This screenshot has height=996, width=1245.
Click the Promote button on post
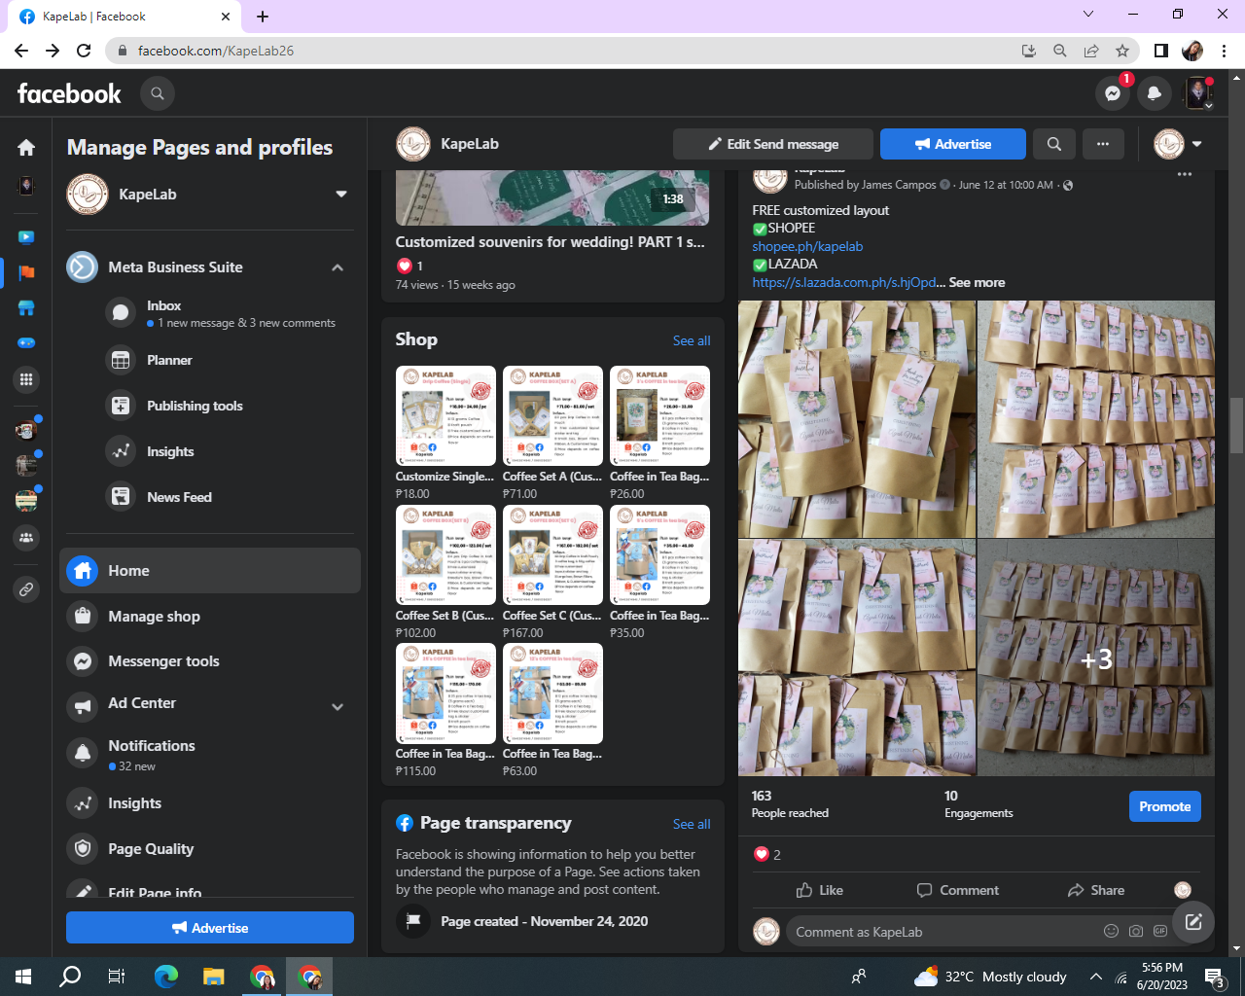1164,806
